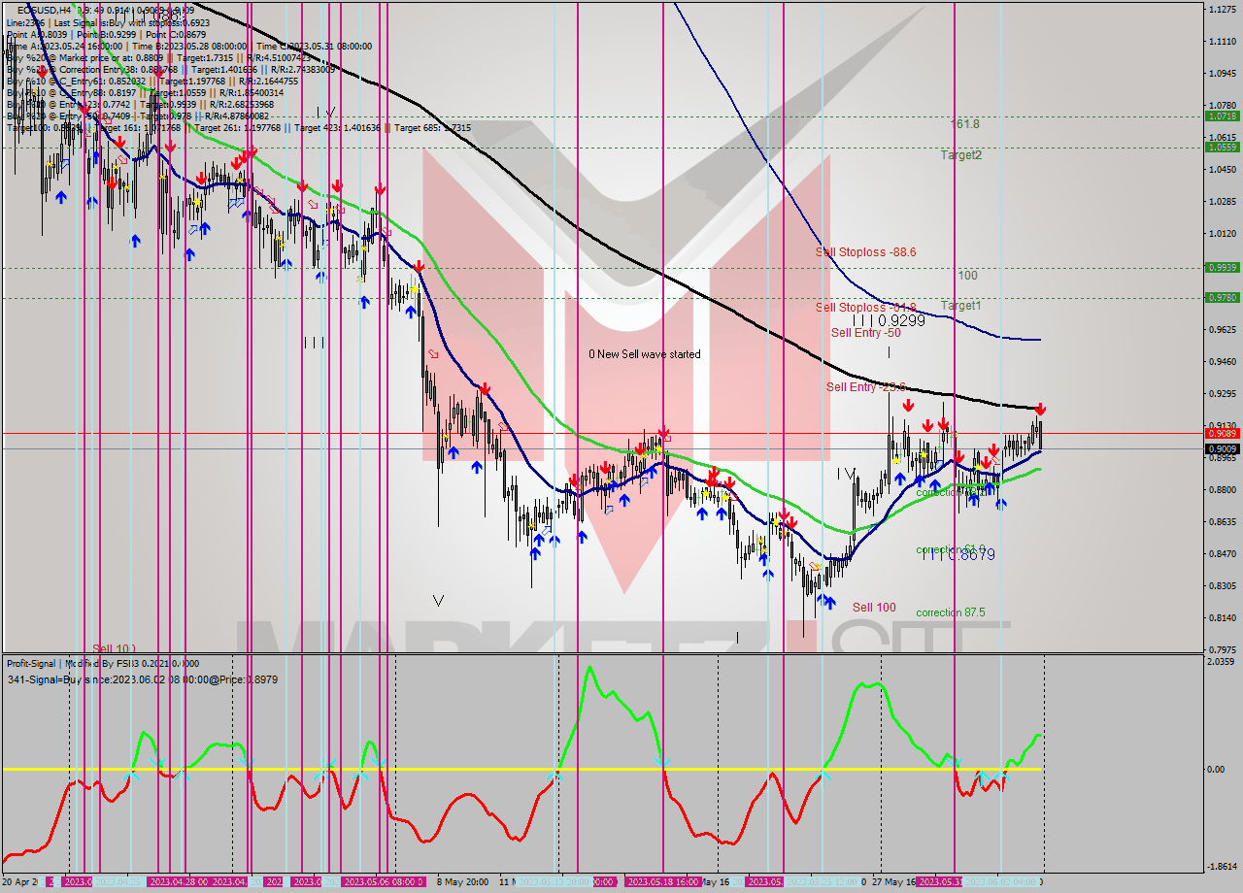Click the '2023.05.18 16:00' date marker
The width and height of the screenshot is (1243, 893).
pyautogui.click(x=662, y=881)
